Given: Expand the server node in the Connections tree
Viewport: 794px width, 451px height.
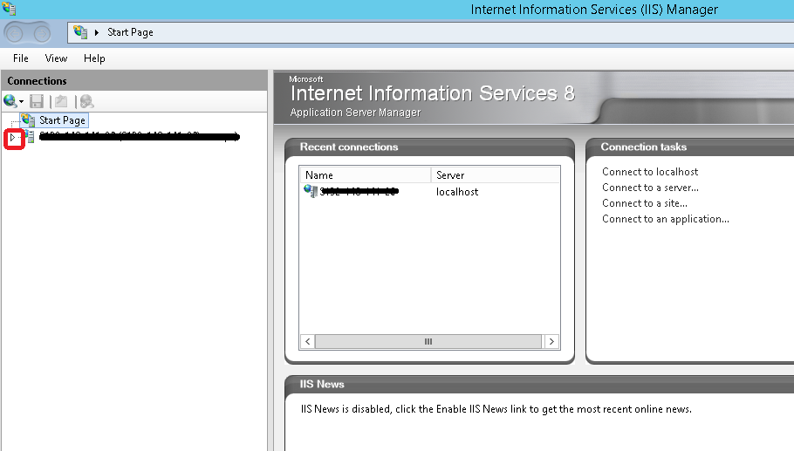Looking at the screenshot, I should point(13,137).
